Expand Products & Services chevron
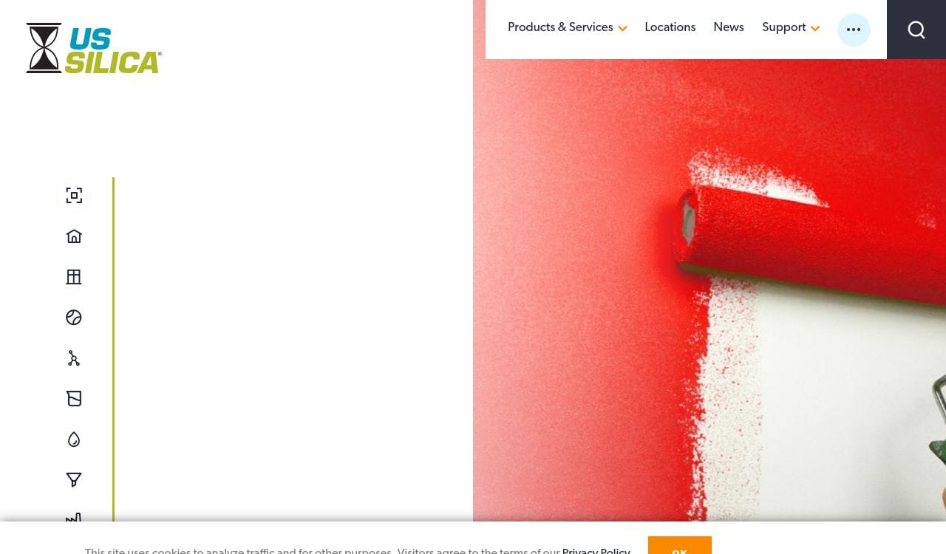 [x=622, y=29]
